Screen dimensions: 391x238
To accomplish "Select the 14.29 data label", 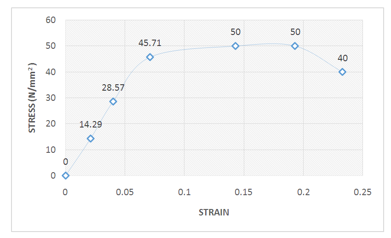I will click(90, 124).
